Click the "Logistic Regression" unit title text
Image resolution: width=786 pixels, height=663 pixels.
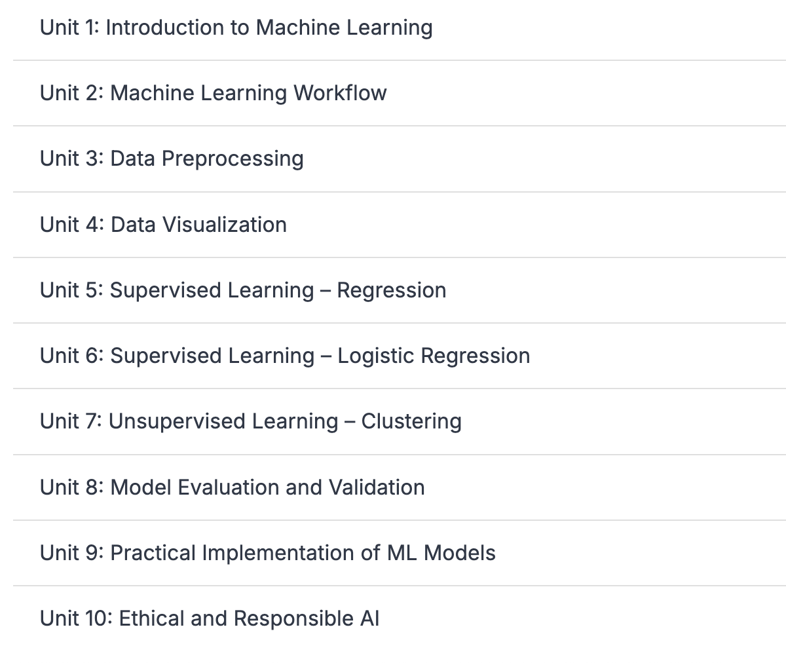point(434,356)
